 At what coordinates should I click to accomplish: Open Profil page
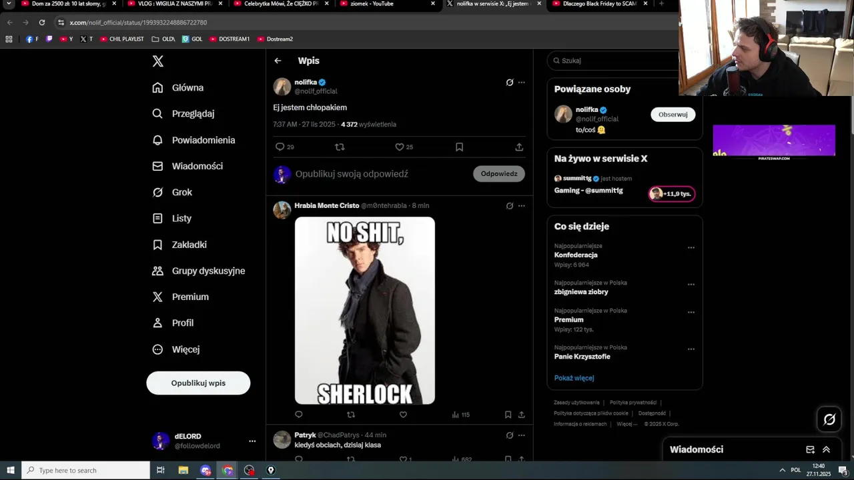coord(173,323)
